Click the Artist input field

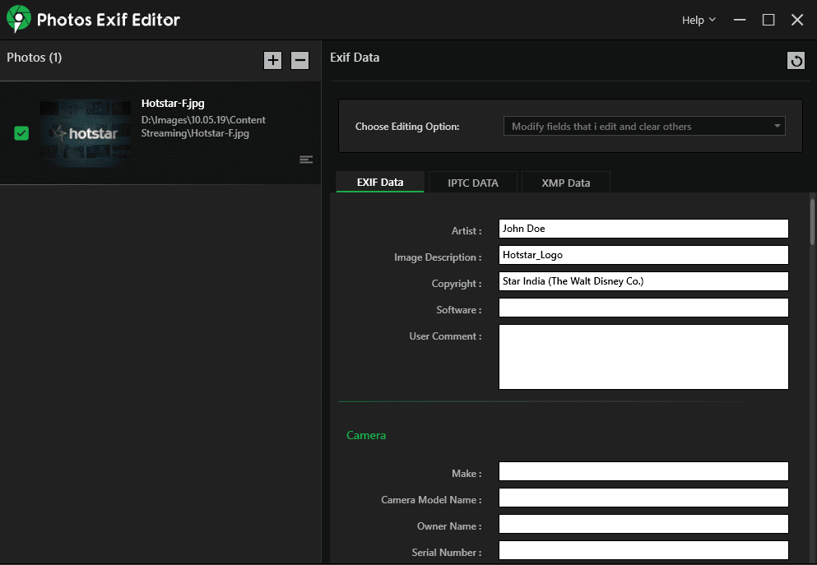[x=643, y=229]
